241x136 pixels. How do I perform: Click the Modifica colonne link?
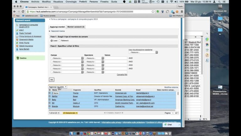(x=171, y=87)
